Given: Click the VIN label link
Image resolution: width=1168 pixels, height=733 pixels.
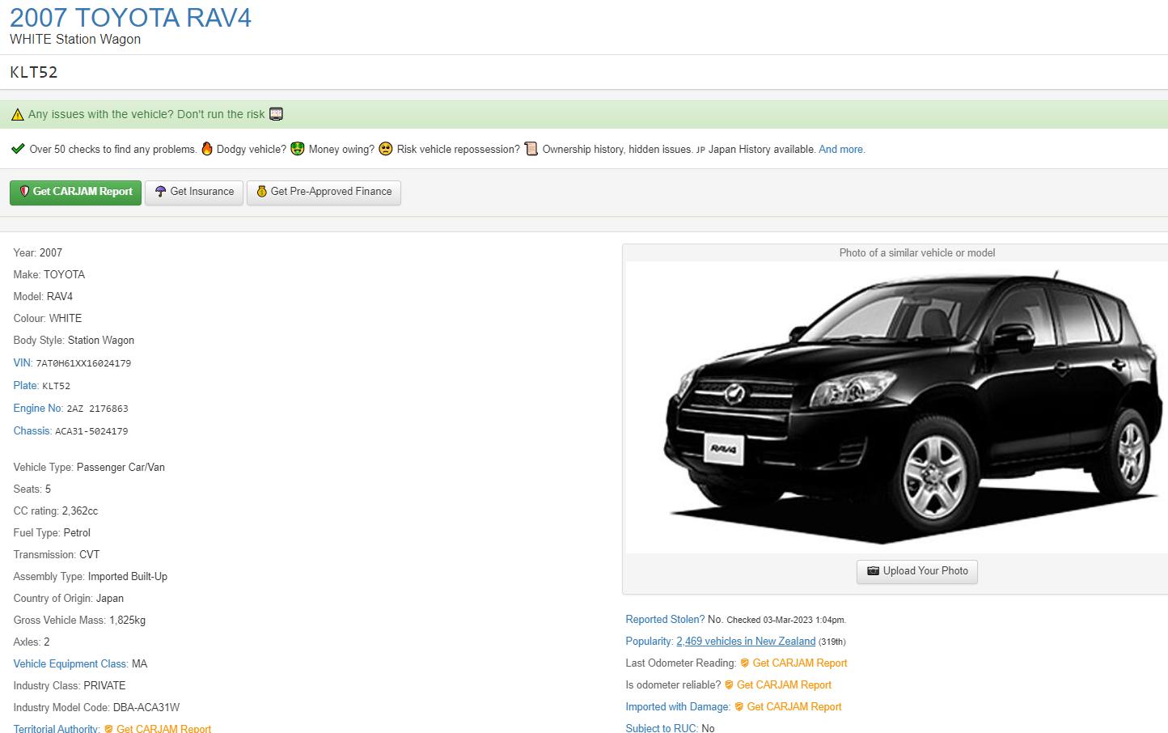Looking at the screenshot, I should (23, 363).
